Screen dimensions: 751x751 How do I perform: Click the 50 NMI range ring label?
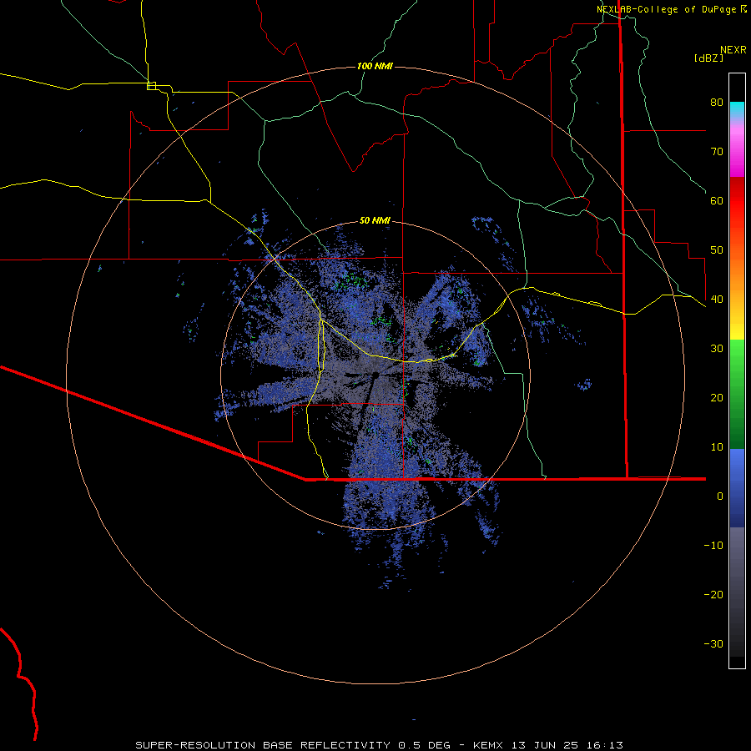pyautogui.click(x=375, y=221)
